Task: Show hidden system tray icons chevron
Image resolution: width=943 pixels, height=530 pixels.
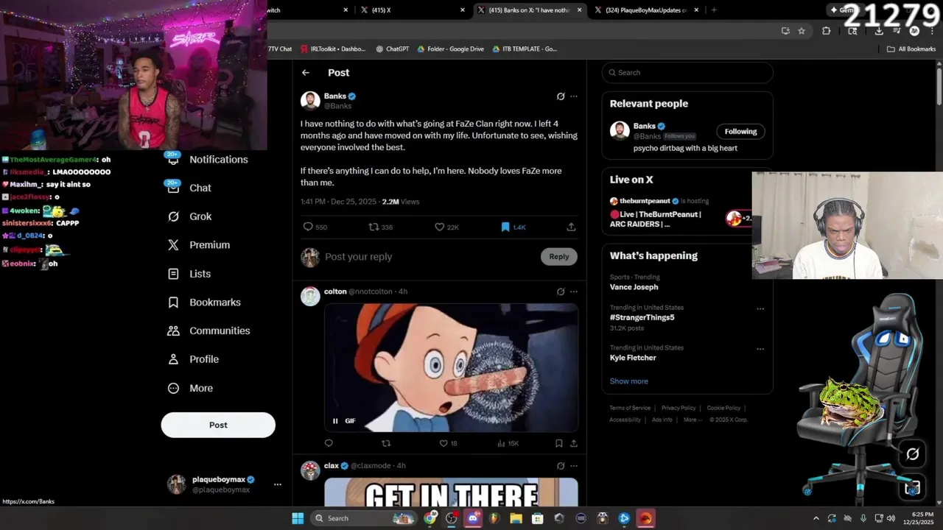Action: click(x=816, y=518)
